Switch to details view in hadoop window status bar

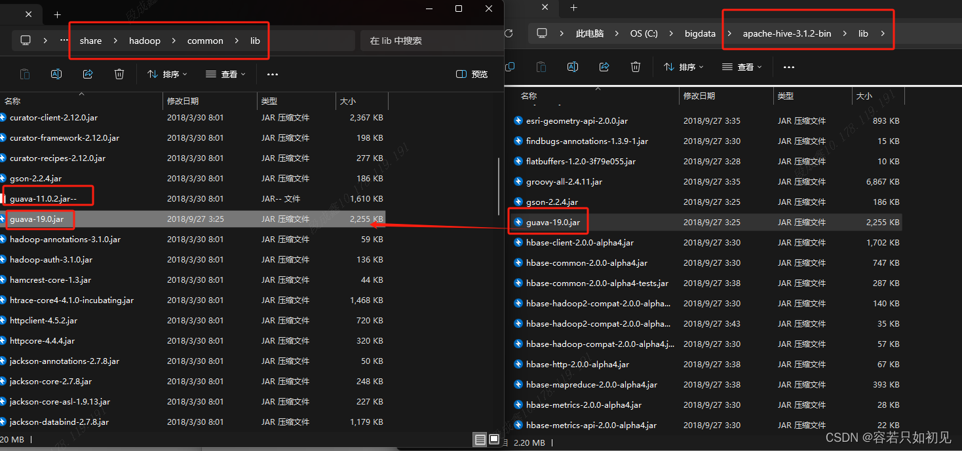pos(480,439)
